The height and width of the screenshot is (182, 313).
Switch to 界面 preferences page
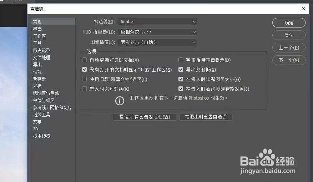coord(37,29)
